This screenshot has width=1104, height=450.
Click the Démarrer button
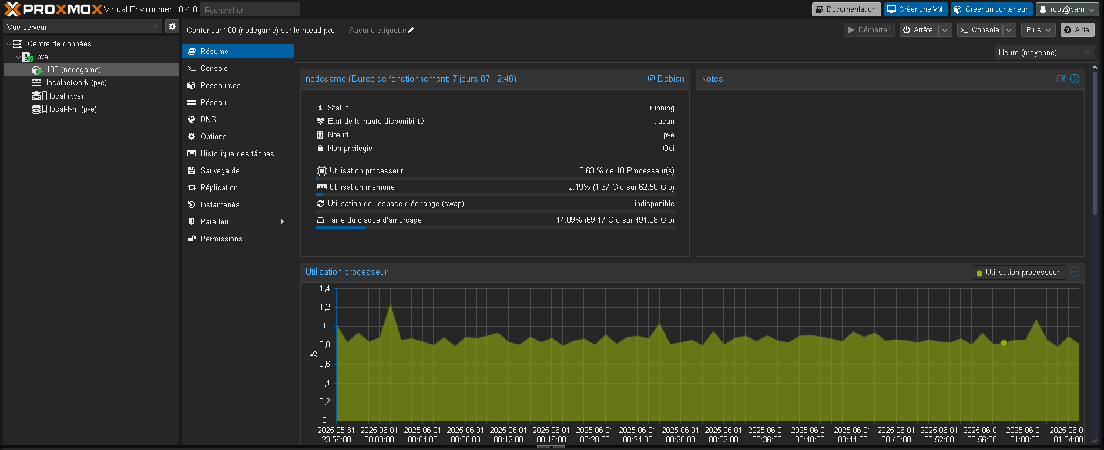point(869,30)
